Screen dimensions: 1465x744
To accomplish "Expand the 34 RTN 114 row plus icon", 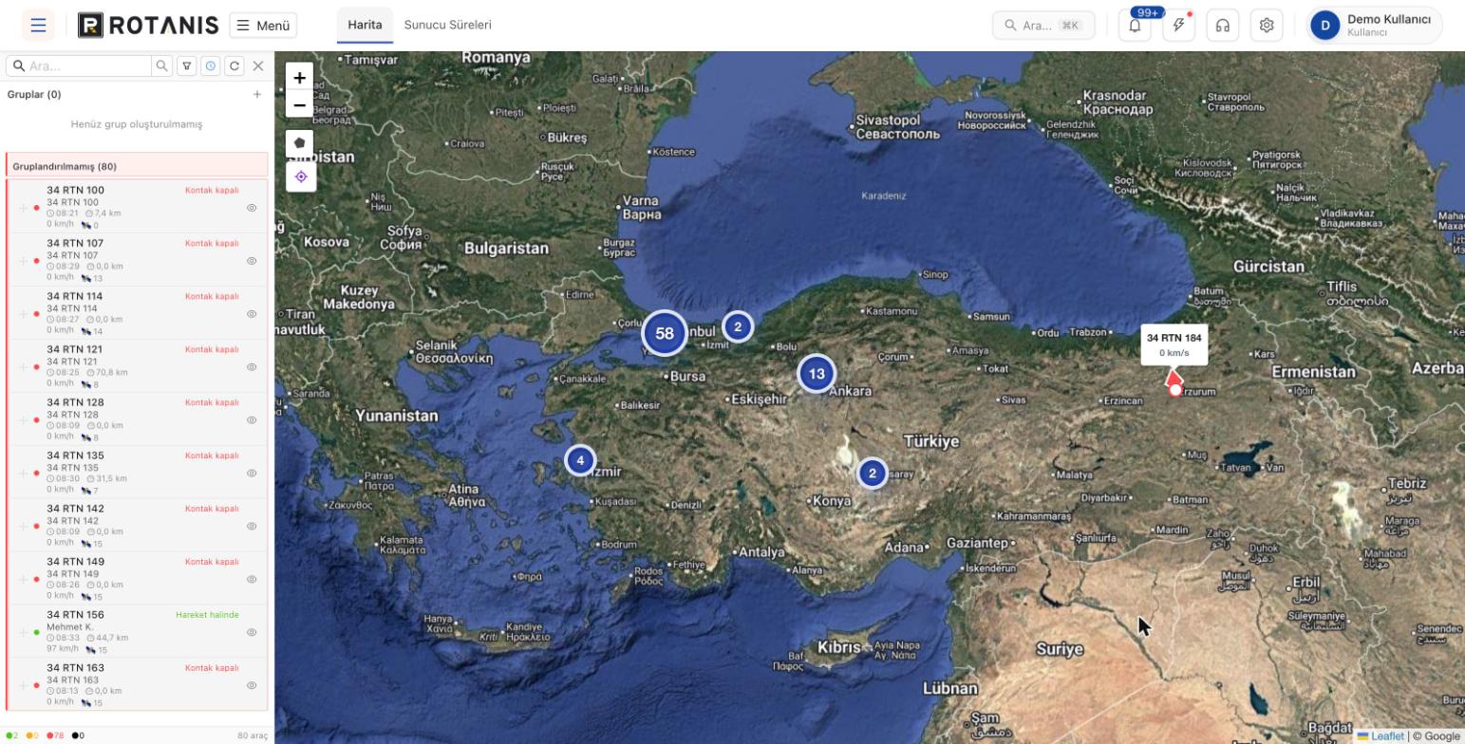I will (x=23, y=314).
